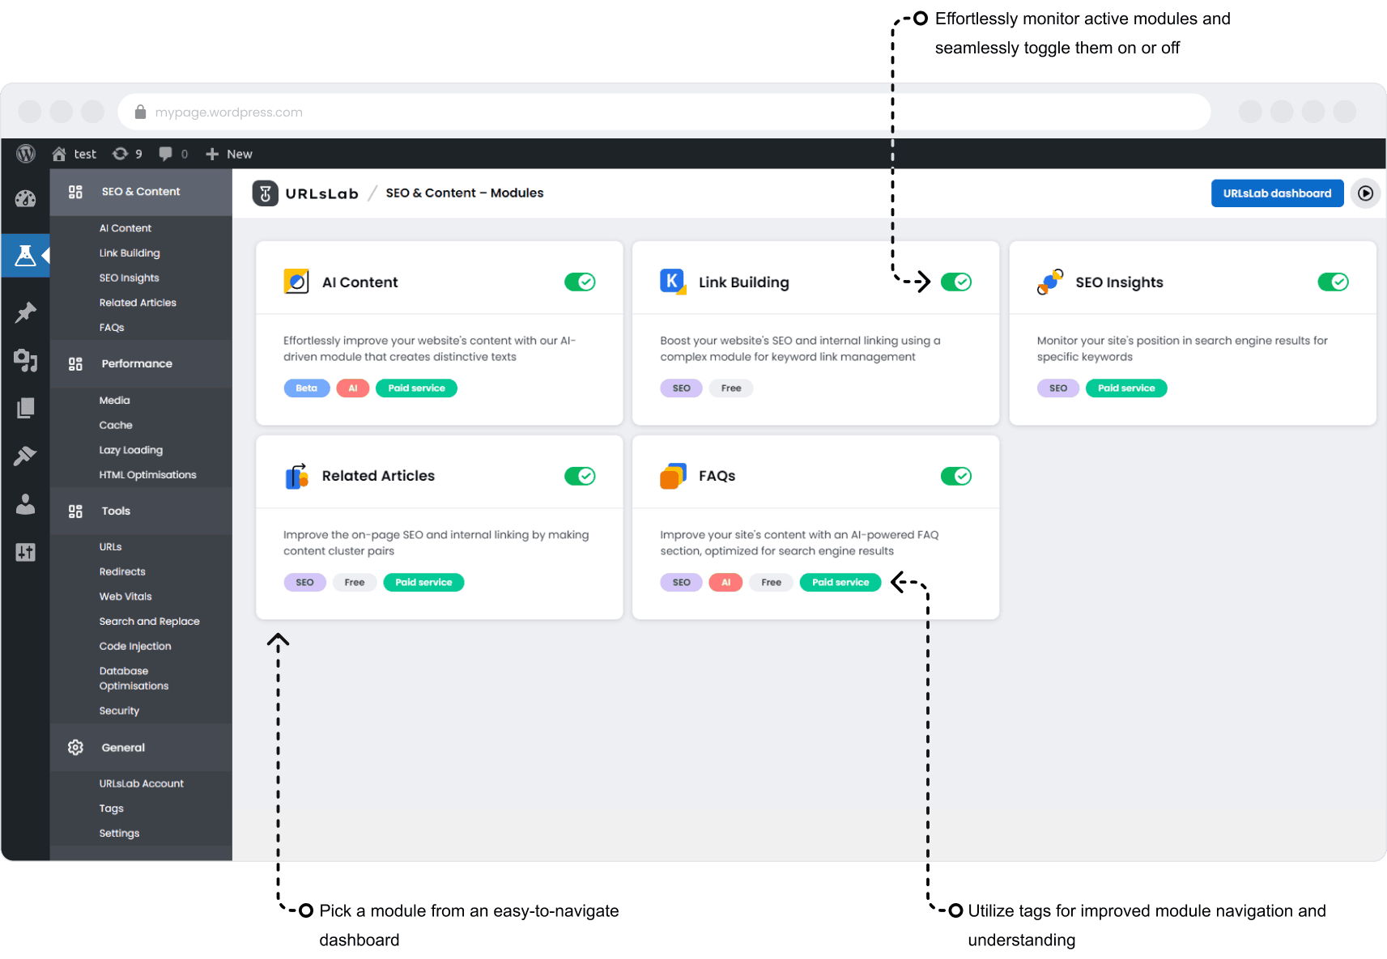The image size is (1387, 959).
Task: Open Security in the sidebar menu
Action: [x=119, y=711]
